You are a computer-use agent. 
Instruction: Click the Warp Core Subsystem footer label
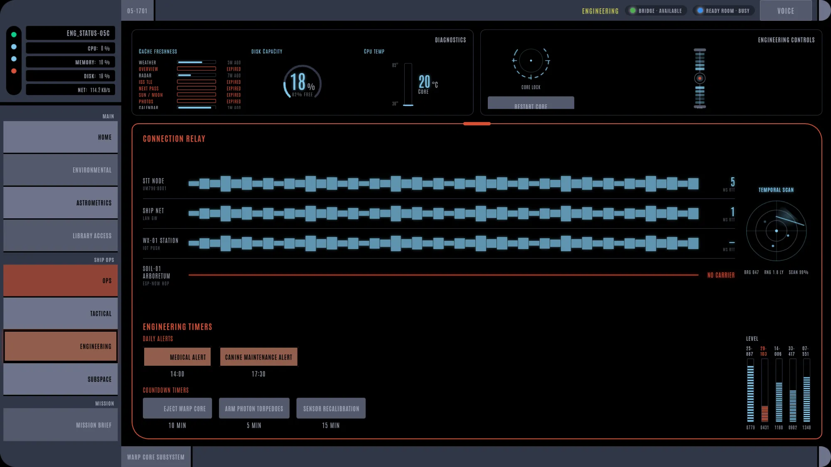[x=156, y=457]
